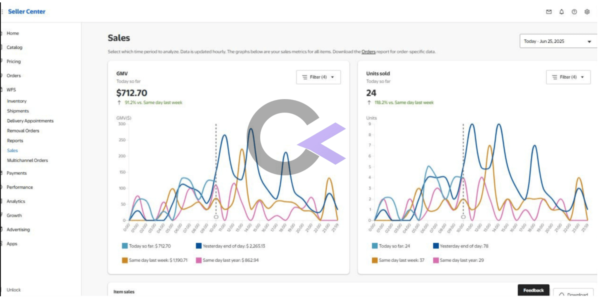Toggle GMV 'Same day last week' legend swatch

pos(124,260)
